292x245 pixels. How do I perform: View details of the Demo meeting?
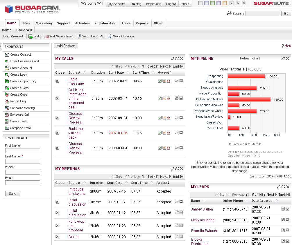click(181, 237)
